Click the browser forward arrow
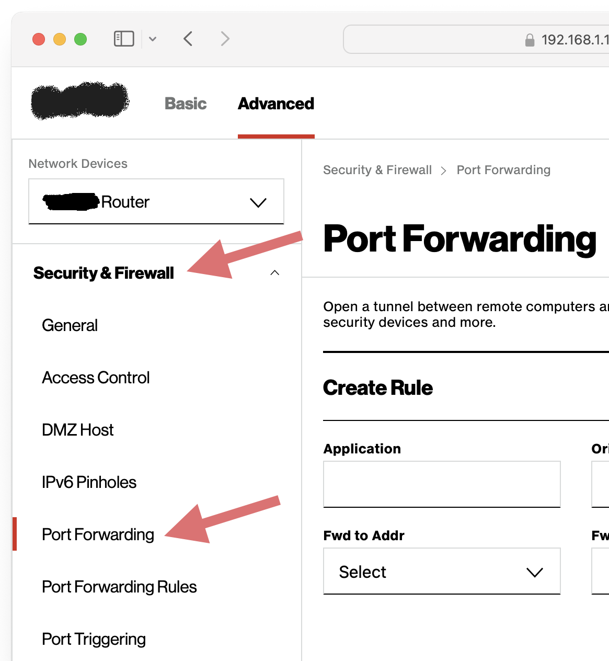 [225, 39]
